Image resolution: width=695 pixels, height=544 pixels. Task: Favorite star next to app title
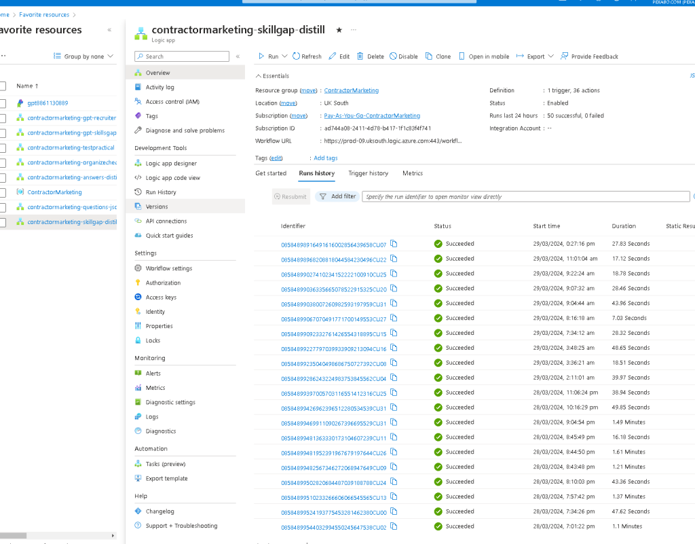click(x=339, y=30)
